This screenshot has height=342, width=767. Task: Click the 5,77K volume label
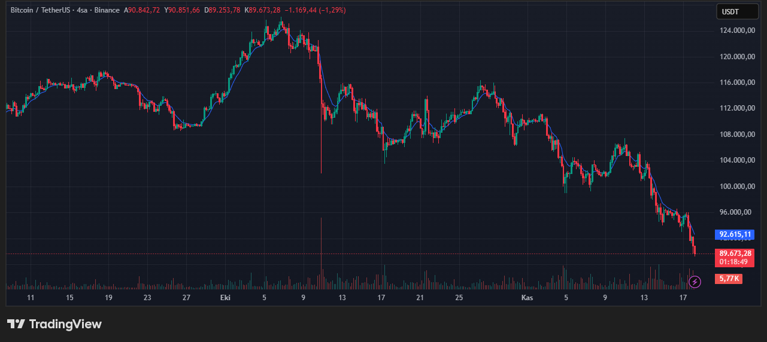point(728,279)
